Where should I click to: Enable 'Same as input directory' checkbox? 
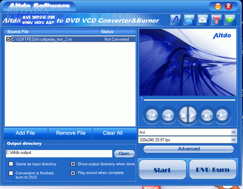tap(11, 164)
